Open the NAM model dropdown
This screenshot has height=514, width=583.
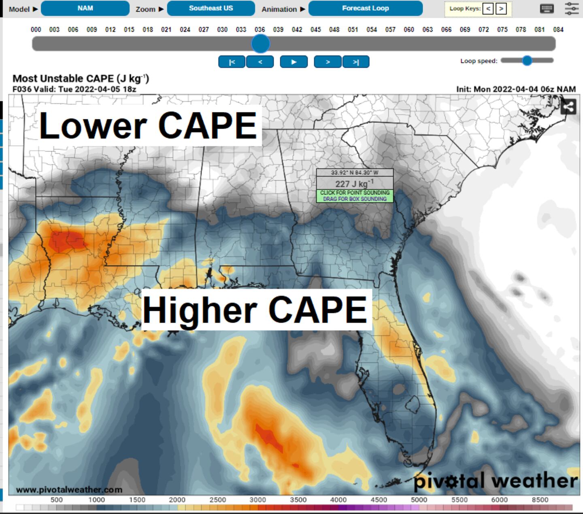click(85, 8)
